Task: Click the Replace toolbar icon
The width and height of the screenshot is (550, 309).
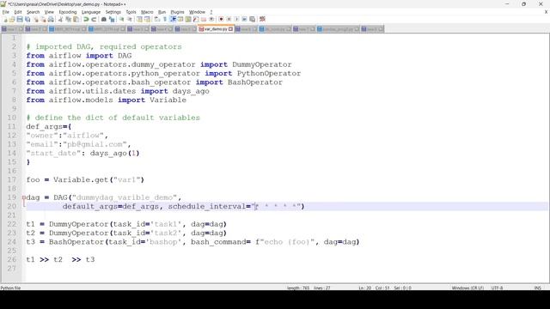Action: tap(112, 19)
